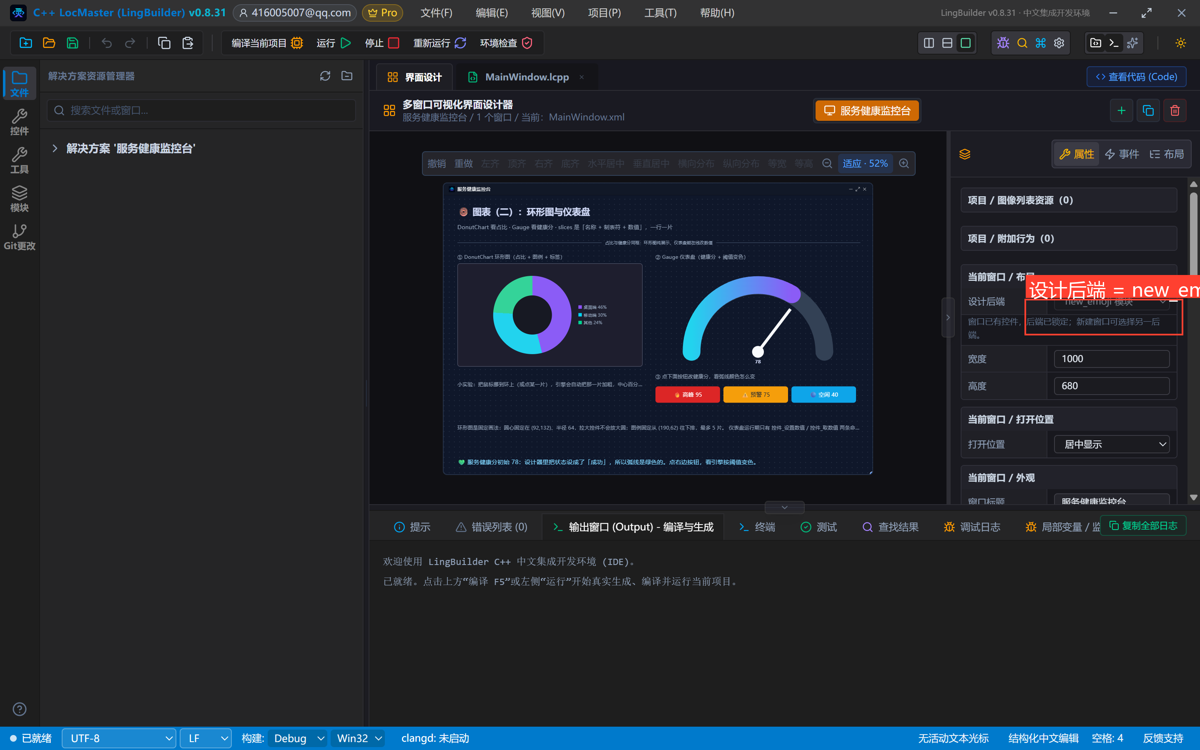Click the yellow search magnifier toolbar icon

point(1022,43)
